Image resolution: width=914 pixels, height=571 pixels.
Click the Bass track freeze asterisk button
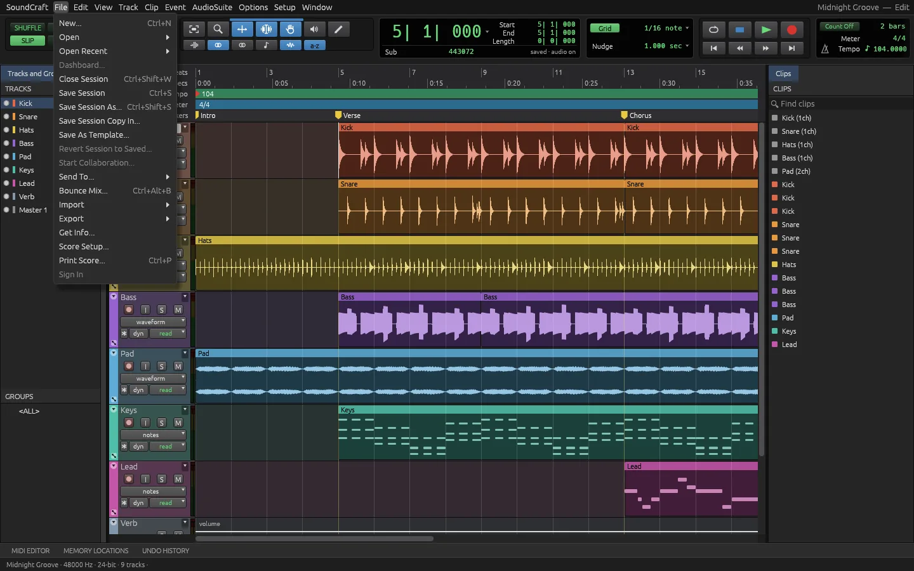pyautogui.click(x=124, y=333)
